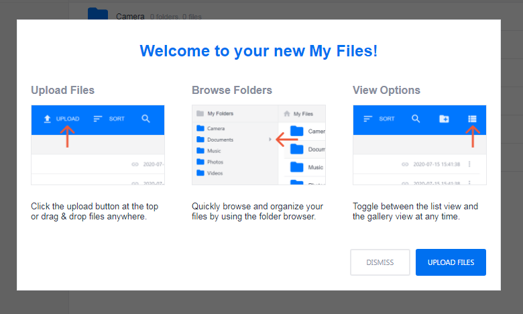Screen dimensions: 523x314
Task: Click text 'Quickly browse and organize your files'
Action: point(257,211)
